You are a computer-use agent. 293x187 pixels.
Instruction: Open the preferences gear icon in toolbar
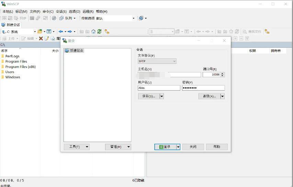coord(54,18)
